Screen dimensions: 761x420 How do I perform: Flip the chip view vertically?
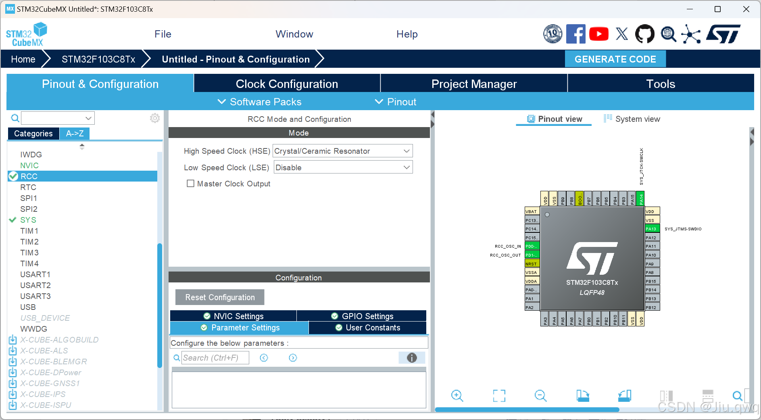[x=708, y=396]
